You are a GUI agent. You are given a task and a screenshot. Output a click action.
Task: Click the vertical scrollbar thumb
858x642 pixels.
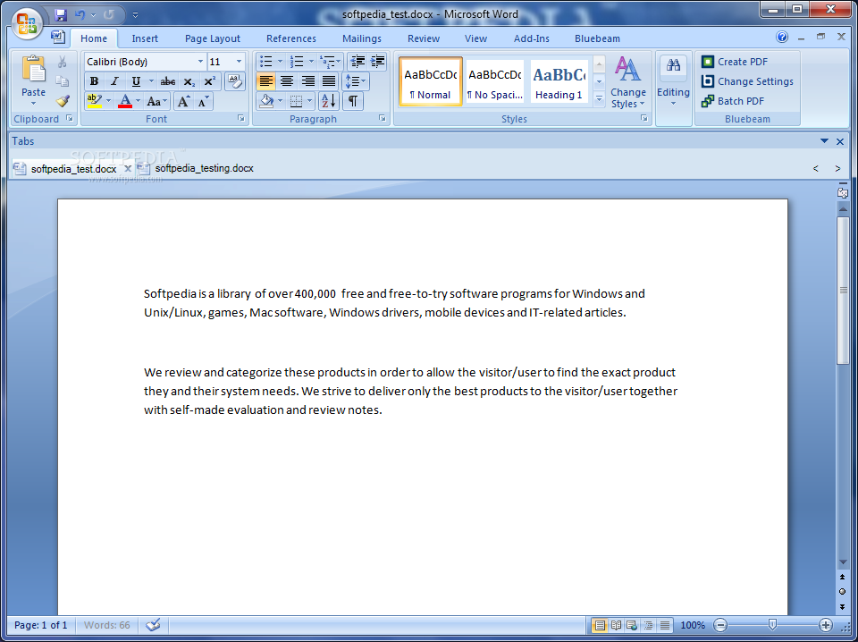[843, 290]
